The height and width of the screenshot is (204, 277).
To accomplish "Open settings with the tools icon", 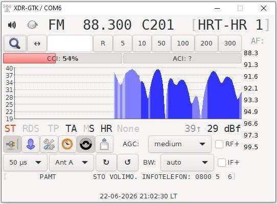I will (x=49, y=144).
